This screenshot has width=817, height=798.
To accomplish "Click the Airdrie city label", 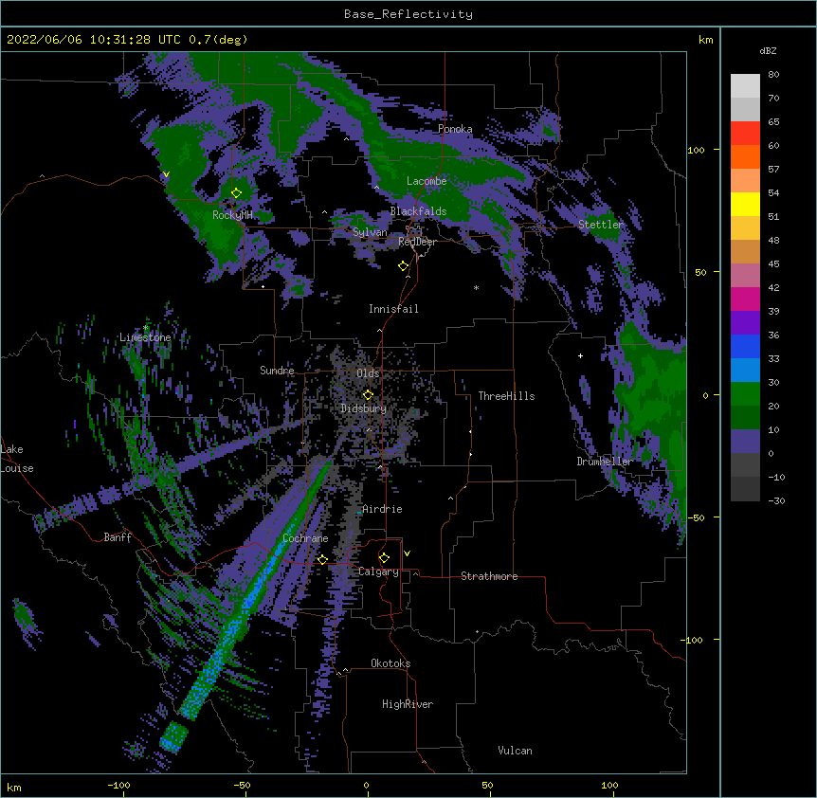I will point(382,509).
